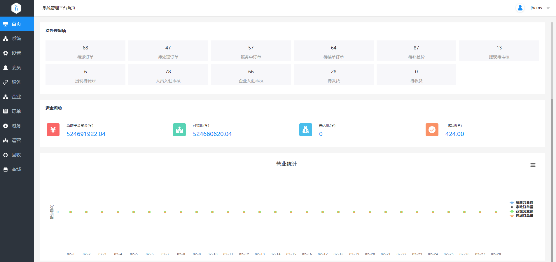Click the jhcms logo in sidebar header
Screen dimensions: 556x262
point(16,8)
